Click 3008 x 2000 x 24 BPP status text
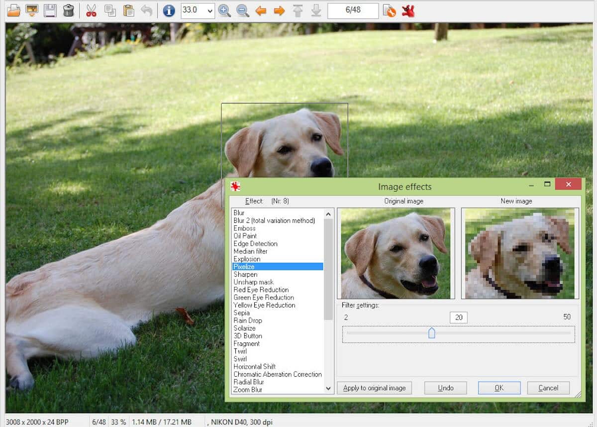597x427 pixels. coord(37,422)
